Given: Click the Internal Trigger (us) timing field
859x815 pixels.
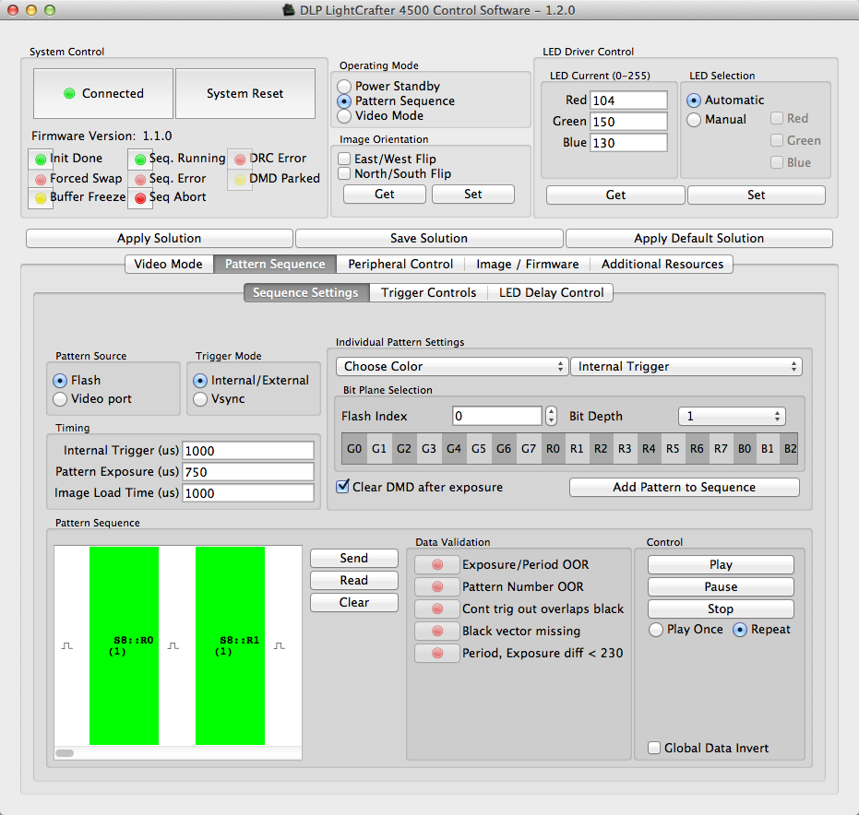Looking at the screenshot, I should (247, 451).
